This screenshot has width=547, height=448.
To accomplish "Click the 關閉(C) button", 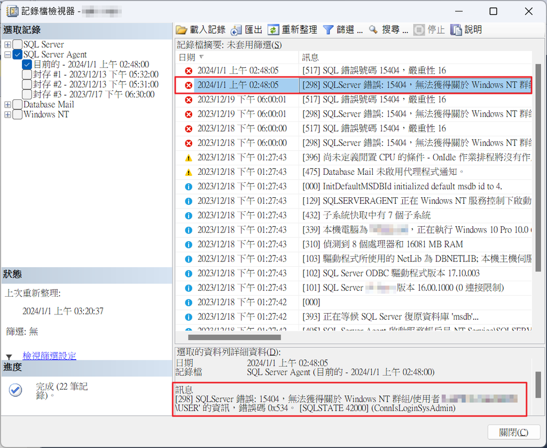I will point(514,432).
